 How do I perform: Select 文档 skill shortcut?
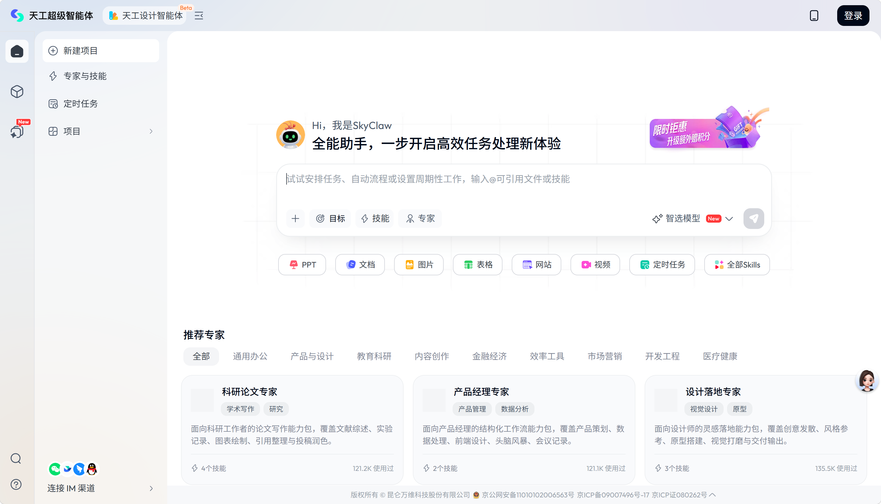coord(360,264)
